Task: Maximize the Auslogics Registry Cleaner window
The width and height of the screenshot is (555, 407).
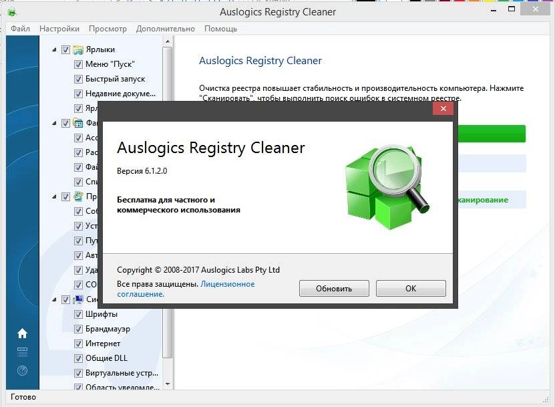Action: pos(512,9)
